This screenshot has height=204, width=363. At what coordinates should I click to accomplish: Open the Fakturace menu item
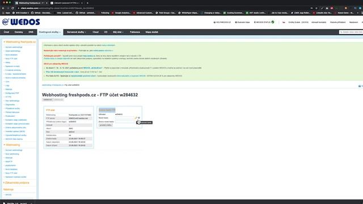(x=135, y=32)
